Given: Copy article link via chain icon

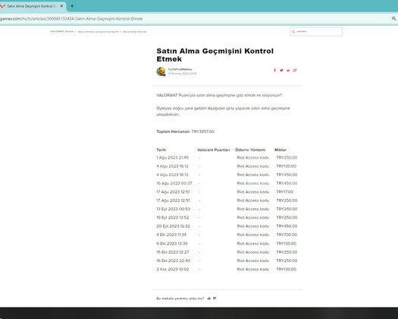Looking at the screenshot, I should pyautogui.click(x=295, y=70).
